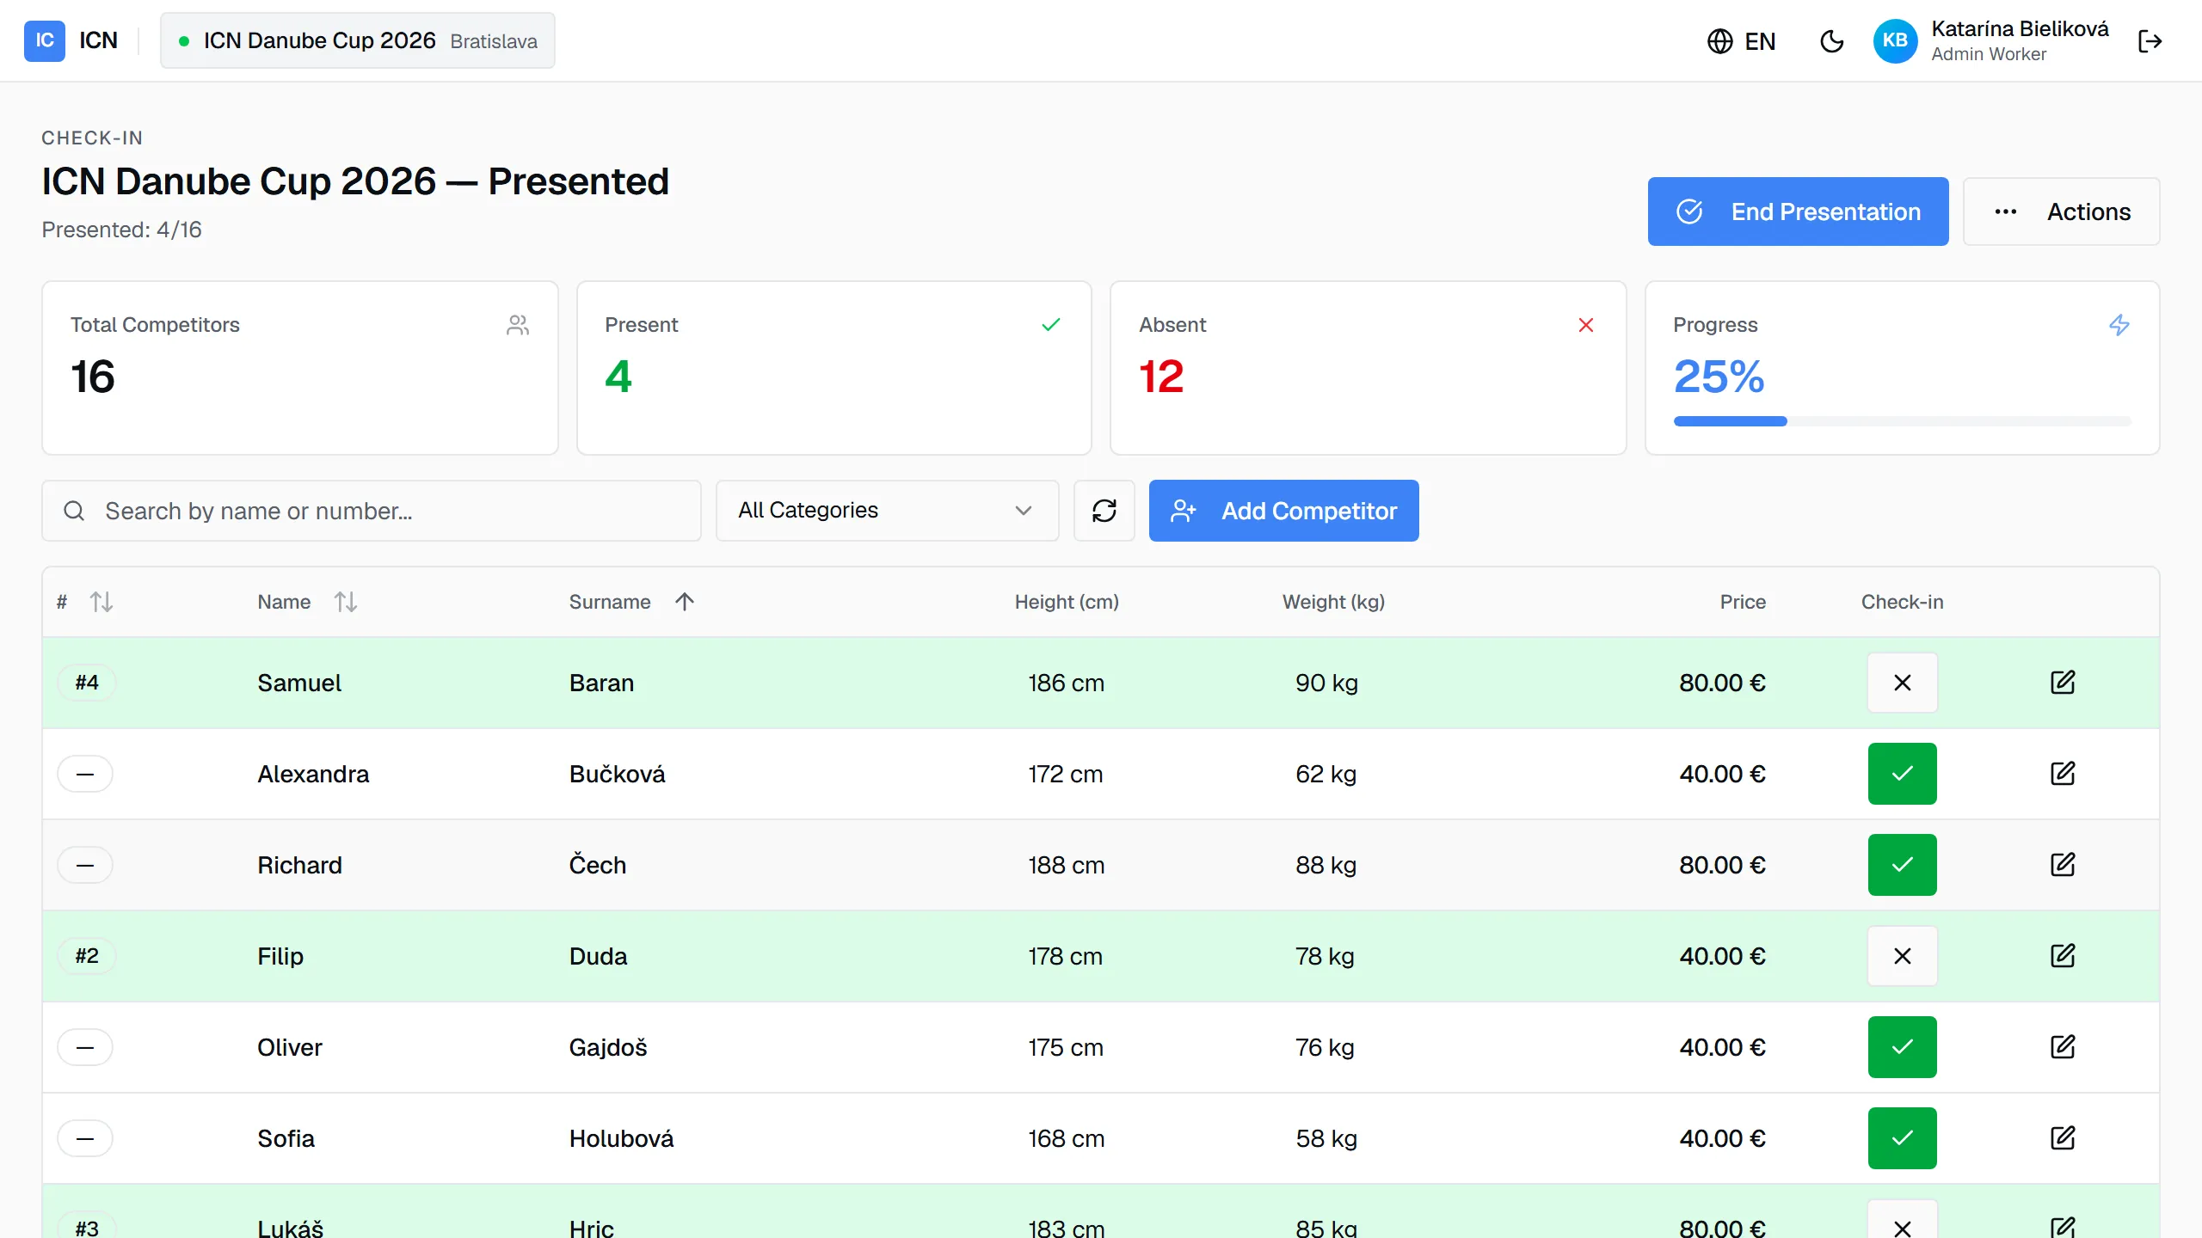Image resolution: width=2202 pixels, height=1238 pixels.
Task: Click the Weight (kg) column header
Action: tap(1333, 602)
